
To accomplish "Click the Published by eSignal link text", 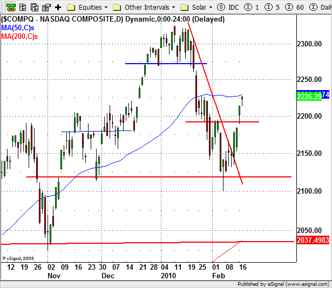I will click(x=283, y=284).
